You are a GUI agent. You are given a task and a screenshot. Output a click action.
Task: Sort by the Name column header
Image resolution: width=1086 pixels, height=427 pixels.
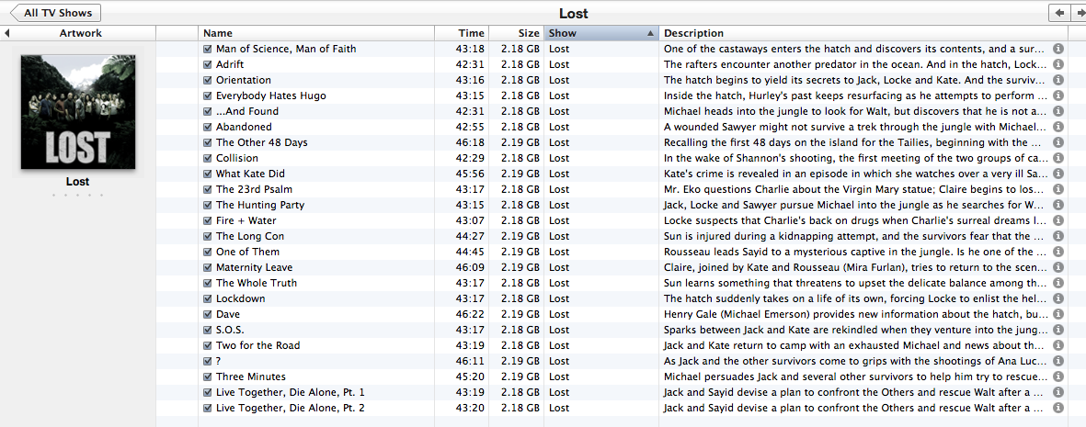click(x=316, y=33)
